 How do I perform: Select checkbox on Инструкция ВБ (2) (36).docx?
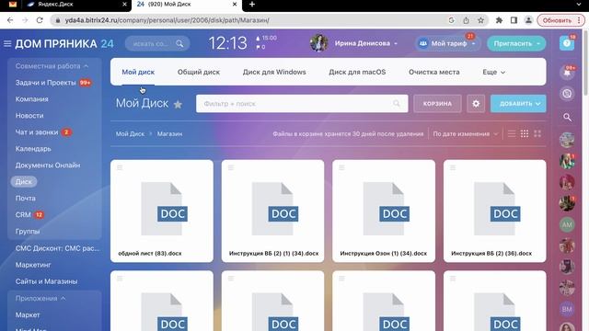(x=453, y=167)
